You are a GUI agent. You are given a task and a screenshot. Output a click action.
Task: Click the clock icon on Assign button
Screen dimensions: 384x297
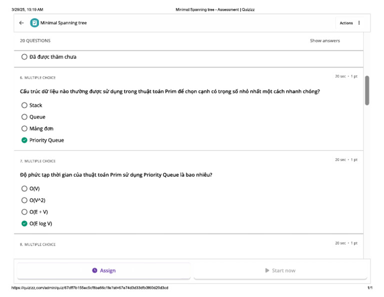click(x=94, y=270)
